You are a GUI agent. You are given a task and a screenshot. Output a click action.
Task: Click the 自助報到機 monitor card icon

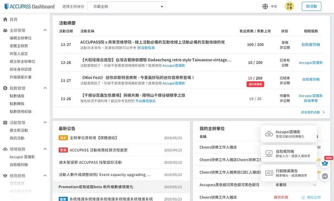(269, 153)
